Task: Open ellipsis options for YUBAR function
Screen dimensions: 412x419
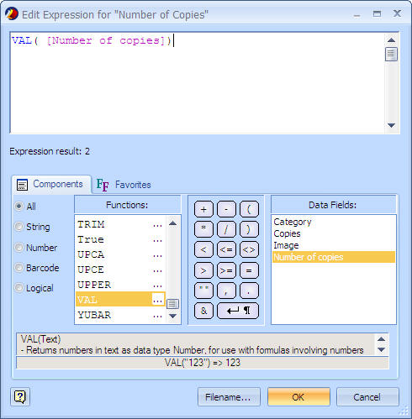Action: pos(158,316)
